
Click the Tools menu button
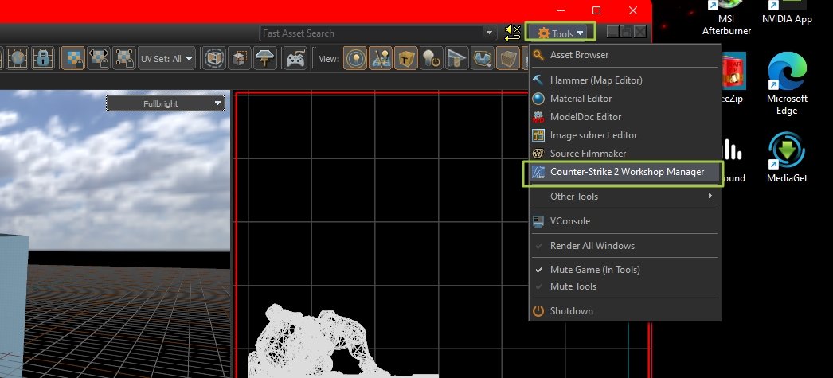561,33
